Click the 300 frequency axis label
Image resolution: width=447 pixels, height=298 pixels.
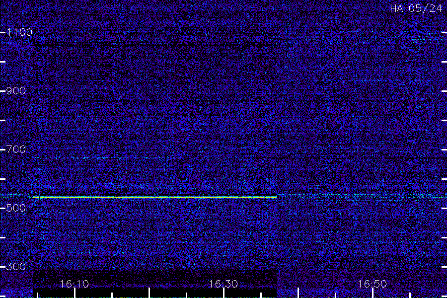pyautogui.click(x=16, y=267)
